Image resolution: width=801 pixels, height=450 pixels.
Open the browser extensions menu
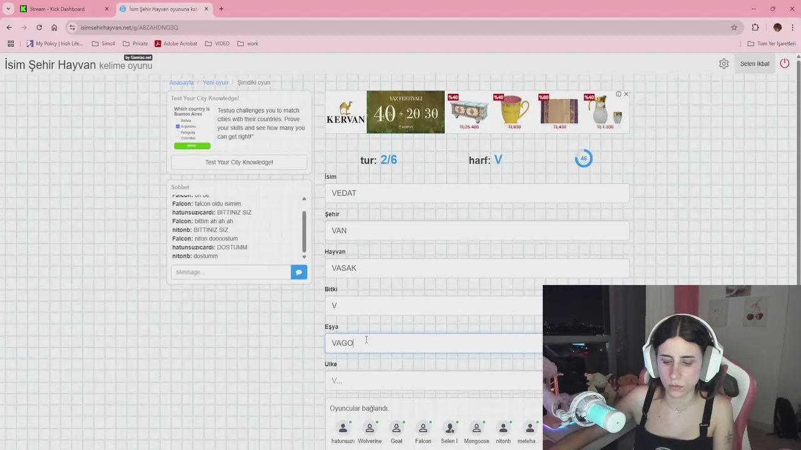755,27
